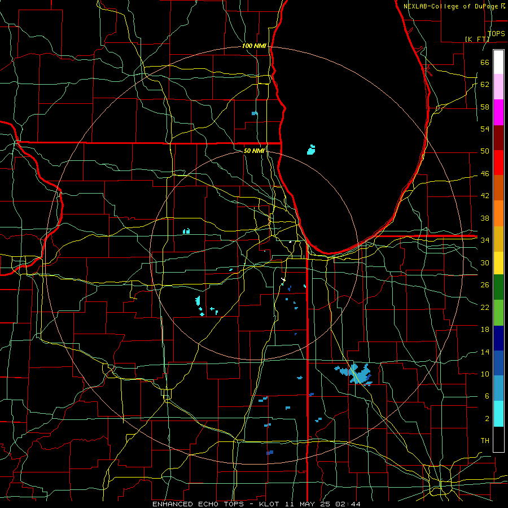This screenshot has width=508, height=508.
Task: Click the 26 legend value
Action: [x=485, y=285]
